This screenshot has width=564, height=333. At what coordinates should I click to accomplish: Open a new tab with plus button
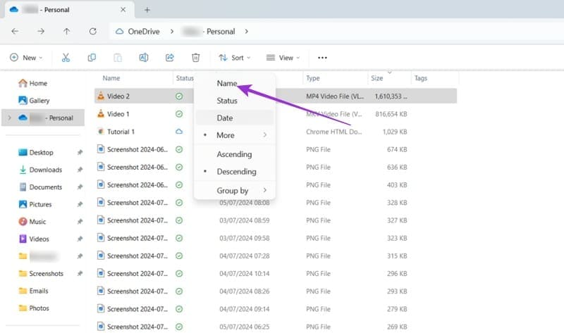147,10
